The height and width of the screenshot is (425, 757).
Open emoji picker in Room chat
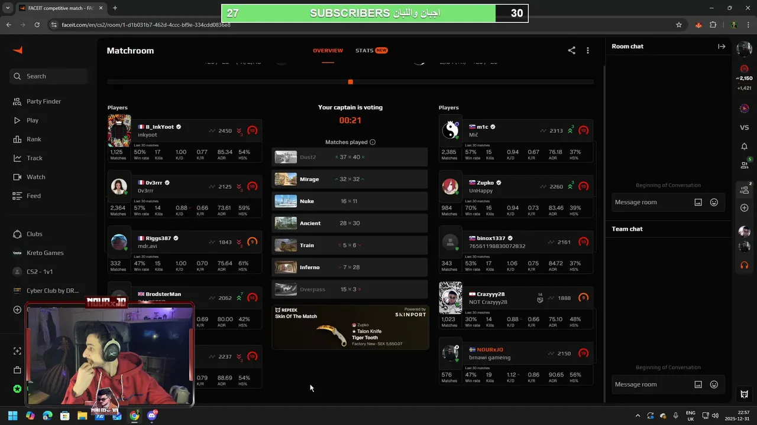(714, 202)
